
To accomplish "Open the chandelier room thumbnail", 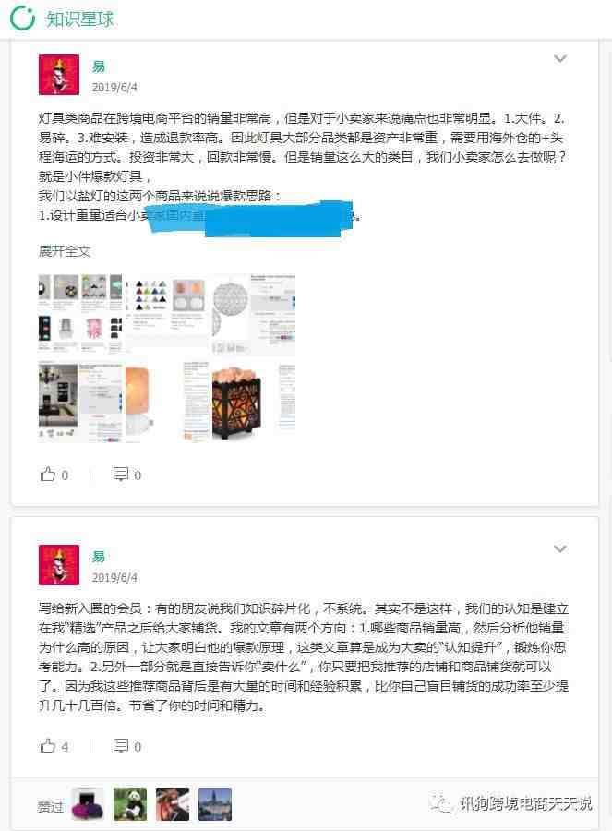I will coord(80,402).
